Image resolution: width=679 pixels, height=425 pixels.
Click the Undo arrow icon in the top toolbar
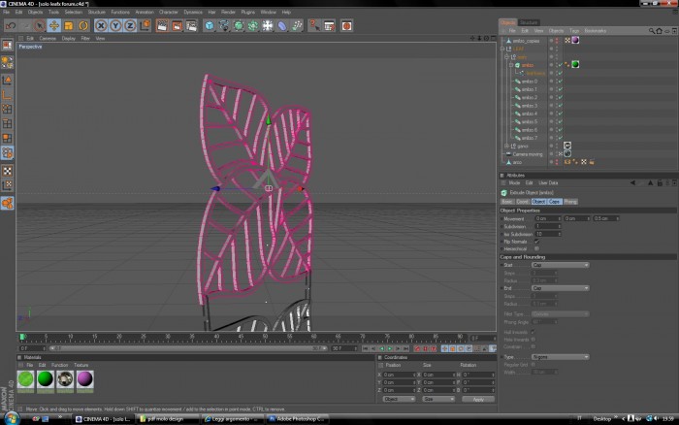(11, 25)
